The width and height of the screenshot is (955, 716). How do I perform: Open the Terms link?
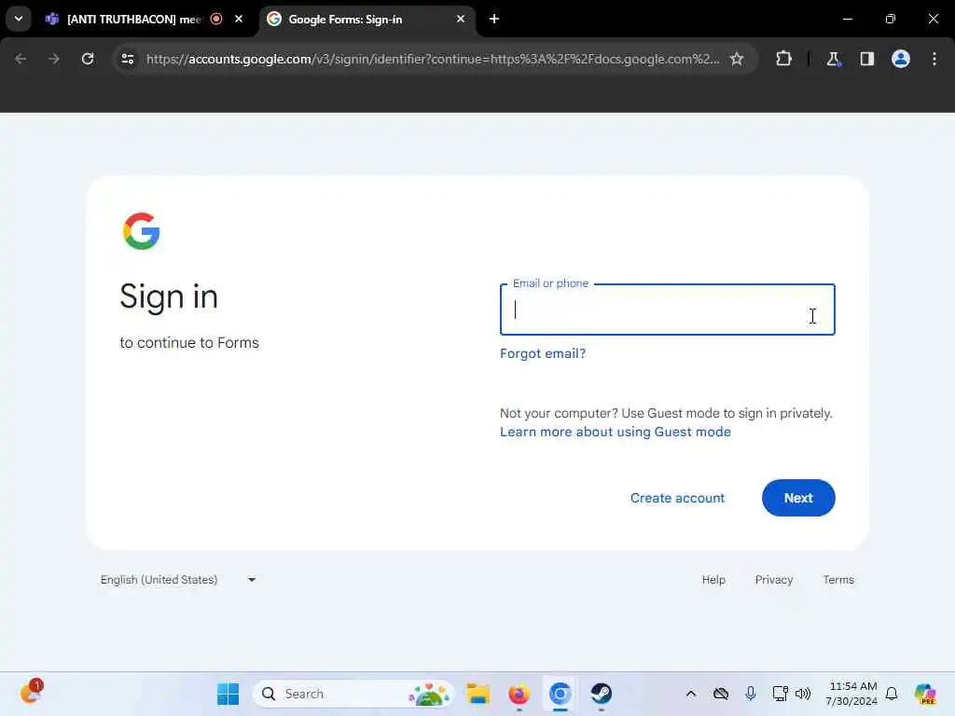click(838, 580)
